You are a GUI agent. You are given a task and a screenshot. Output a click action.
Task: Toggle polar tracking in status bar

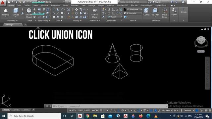pos(123,110)
